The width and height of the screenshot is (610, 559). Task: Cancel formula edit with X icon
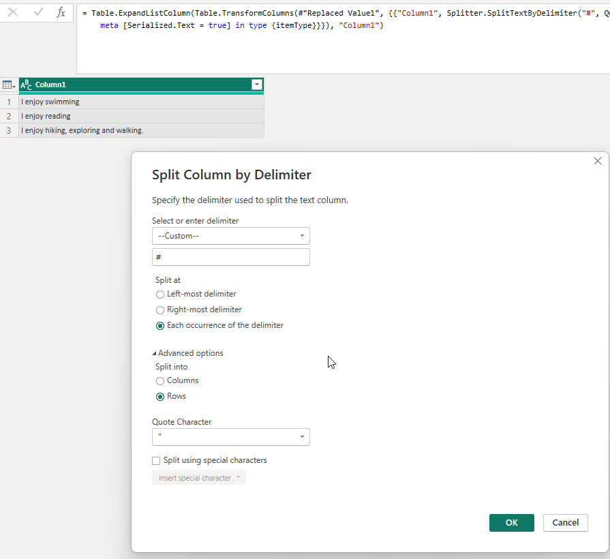pyautogui.click(x=13, y=12)
